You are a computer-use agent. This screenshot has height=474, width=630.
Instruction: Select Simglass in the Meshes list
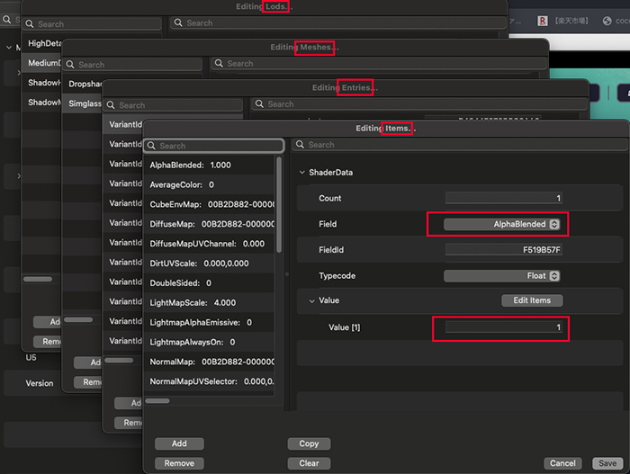click(x=84, y=103)
